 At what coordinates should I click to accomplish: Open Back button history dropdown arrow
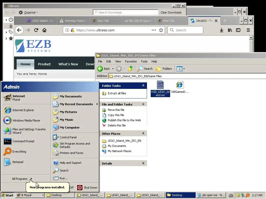coord(113,69)
